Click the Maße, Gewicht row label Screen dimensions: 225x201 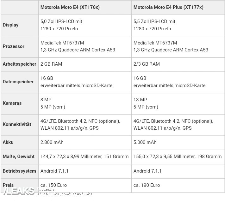pyautogui.click(x=18, y=157)
